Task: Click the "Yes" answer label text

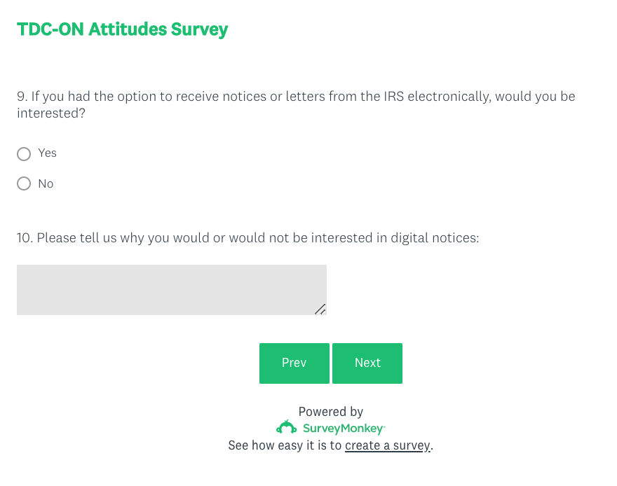Action: (x=48, y=153)
